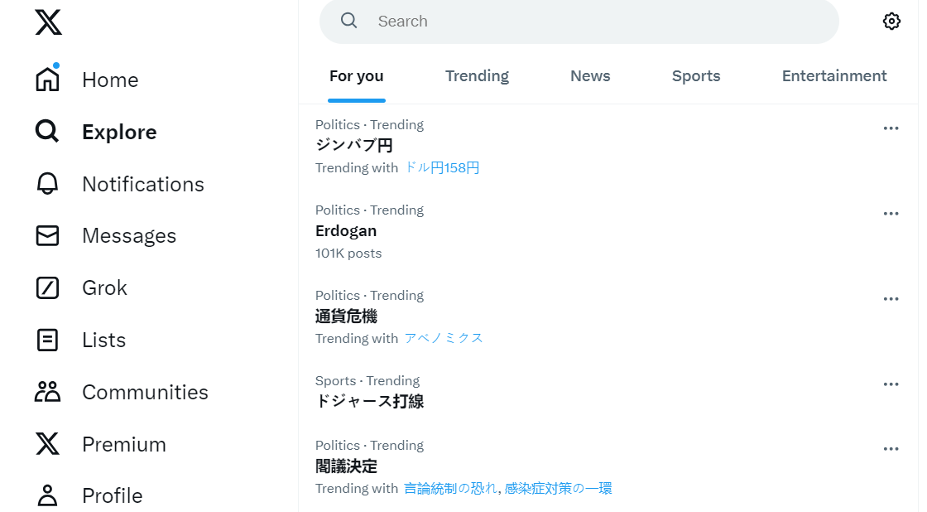Select the Entertainment tab
This screenshot has width=927, height=512.
point(833,76)
